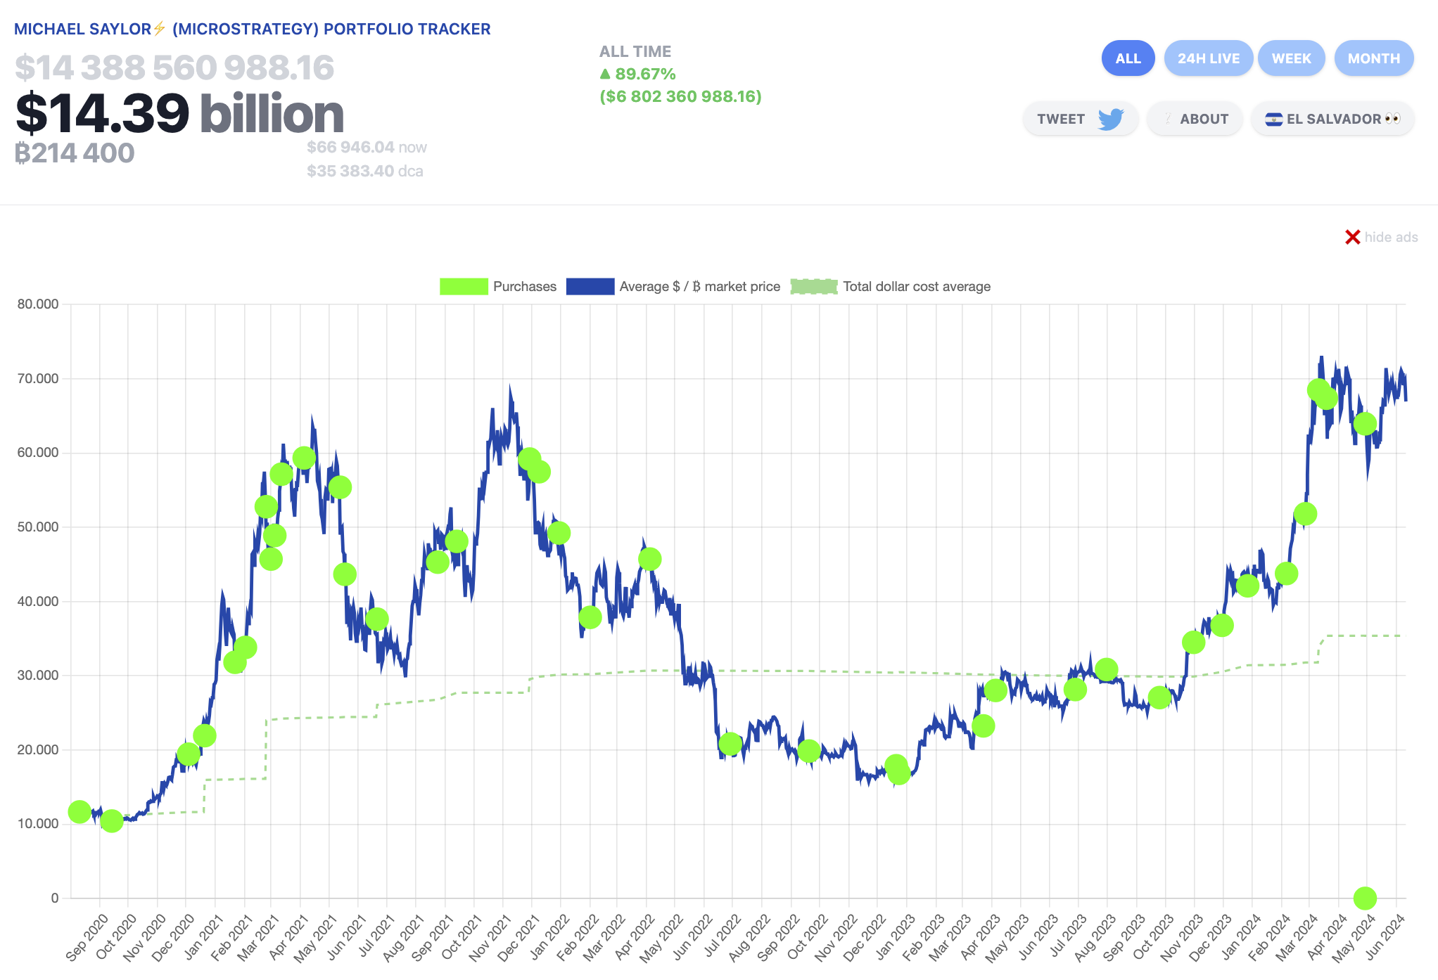Select the ALL time range button
This screenshot has width=1438, height=980.
click(x=1128, y=58)
